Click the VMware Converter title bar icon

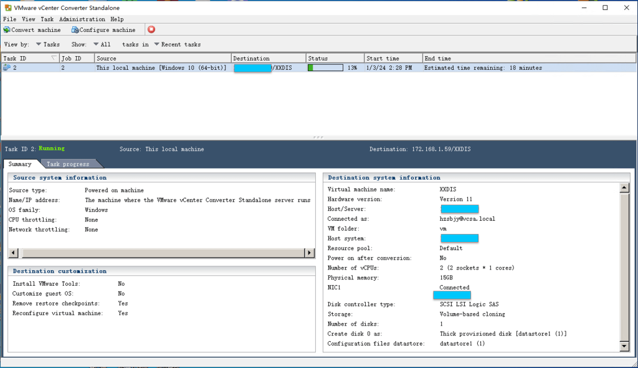tap(7, 7)
